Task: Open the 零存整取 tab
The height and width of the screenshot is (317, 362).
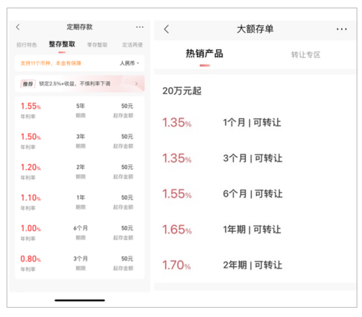Action: pyautogui.click(x=97, y=45)
